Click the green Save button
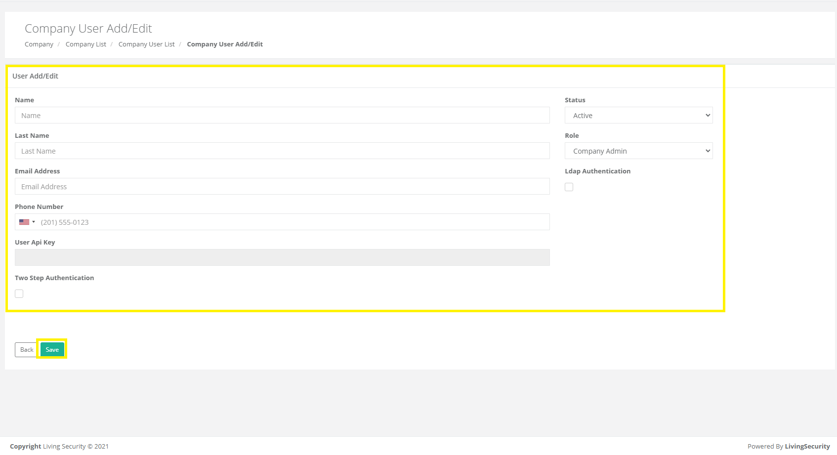 point(52,349)
